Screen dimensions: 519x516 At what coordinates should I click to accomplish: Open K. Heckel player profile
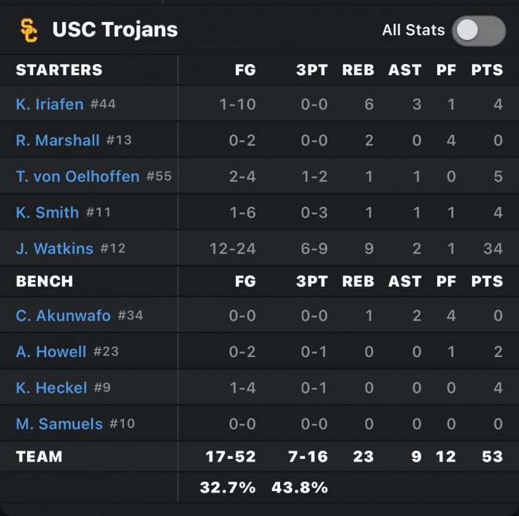tap(52, 387)
